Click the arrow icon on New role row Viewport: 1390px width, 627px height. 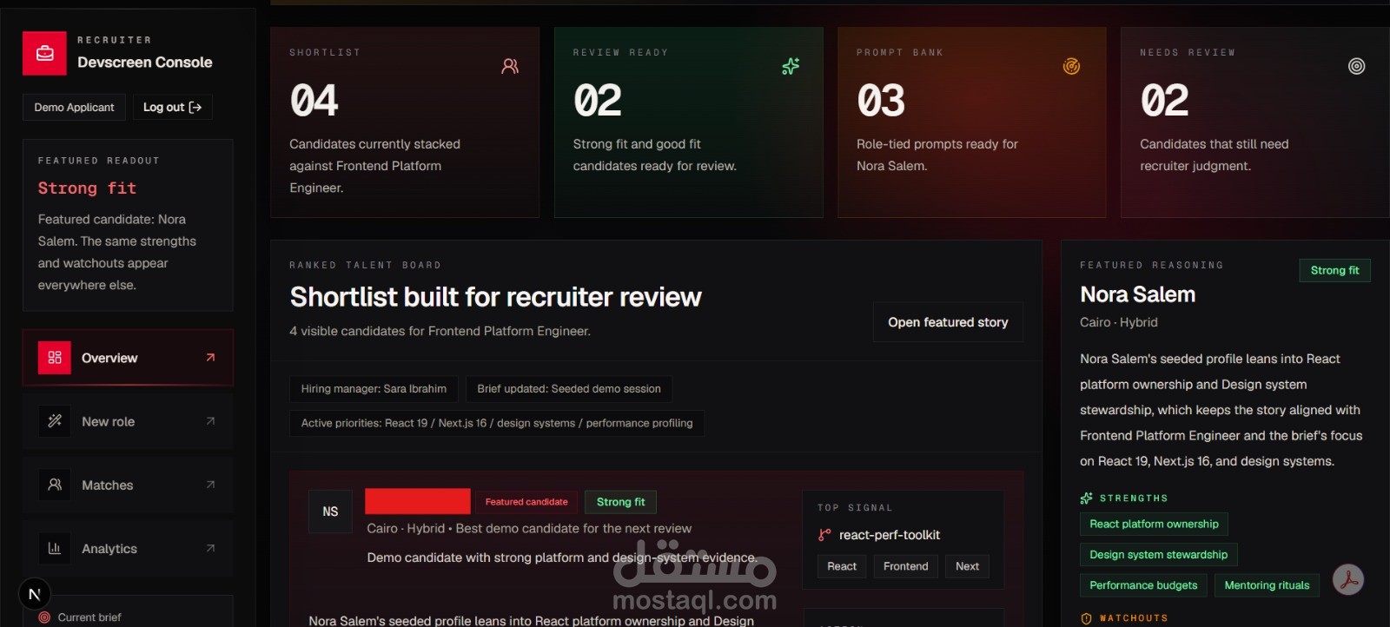click(210, 421)
